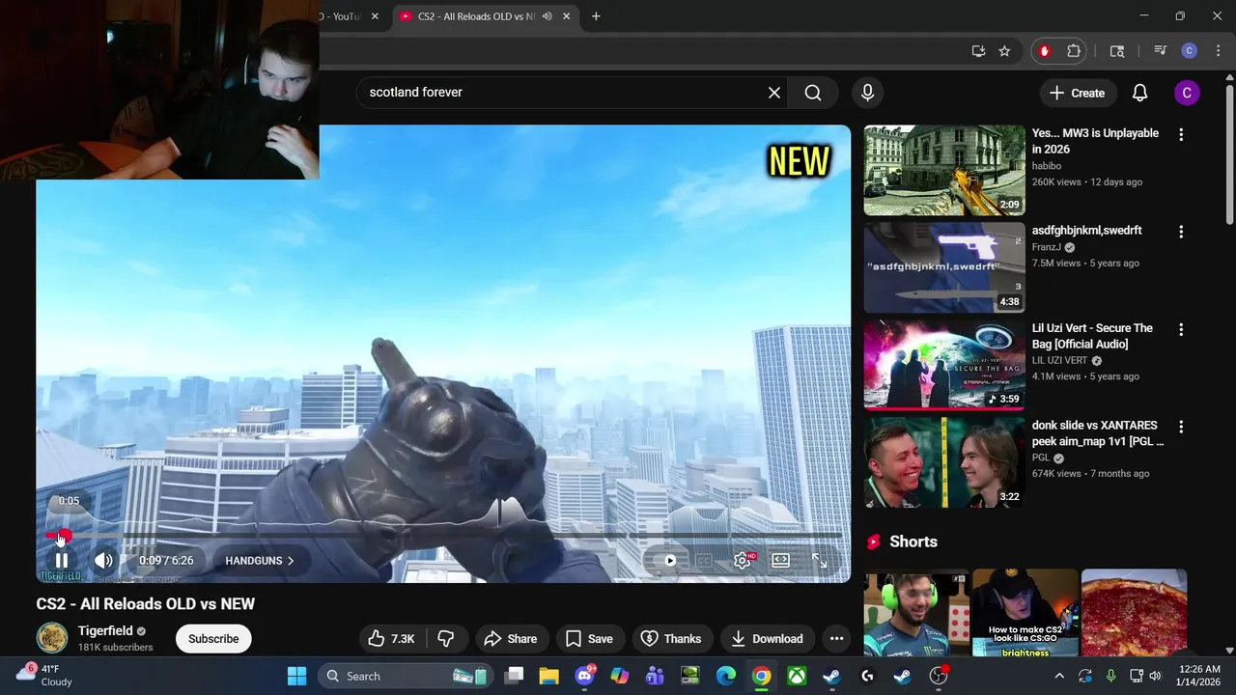Enter full screen mode
Viewport: 1236px width, 695px height.
[x=819, y=561]
